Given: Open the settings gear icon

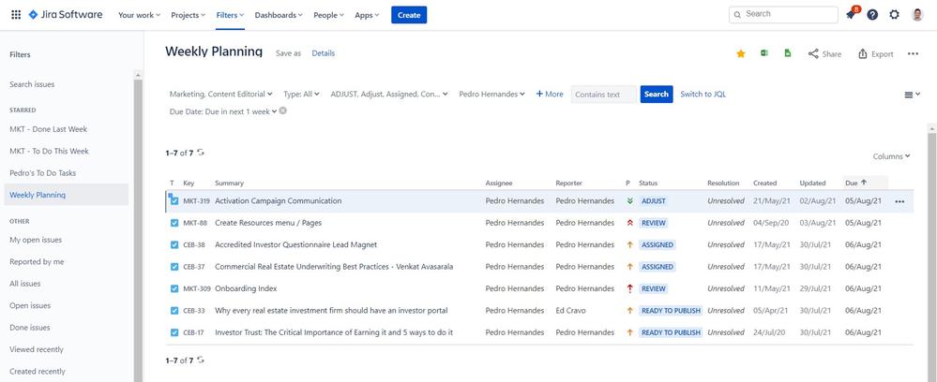Looking at the screenshot, I should [x=894, y=15].
